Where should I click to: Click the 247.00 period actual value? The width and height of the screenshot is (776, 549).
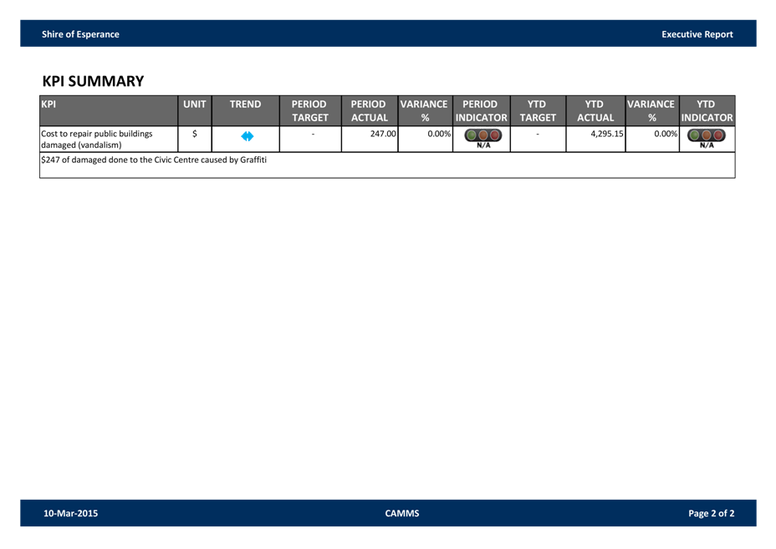click(x=383, y=134)
